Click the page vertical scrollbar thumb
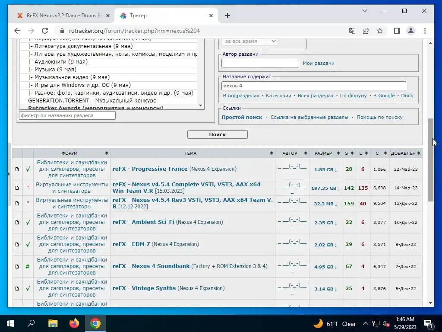Screen dimensions: 442x332 (430, 160)
